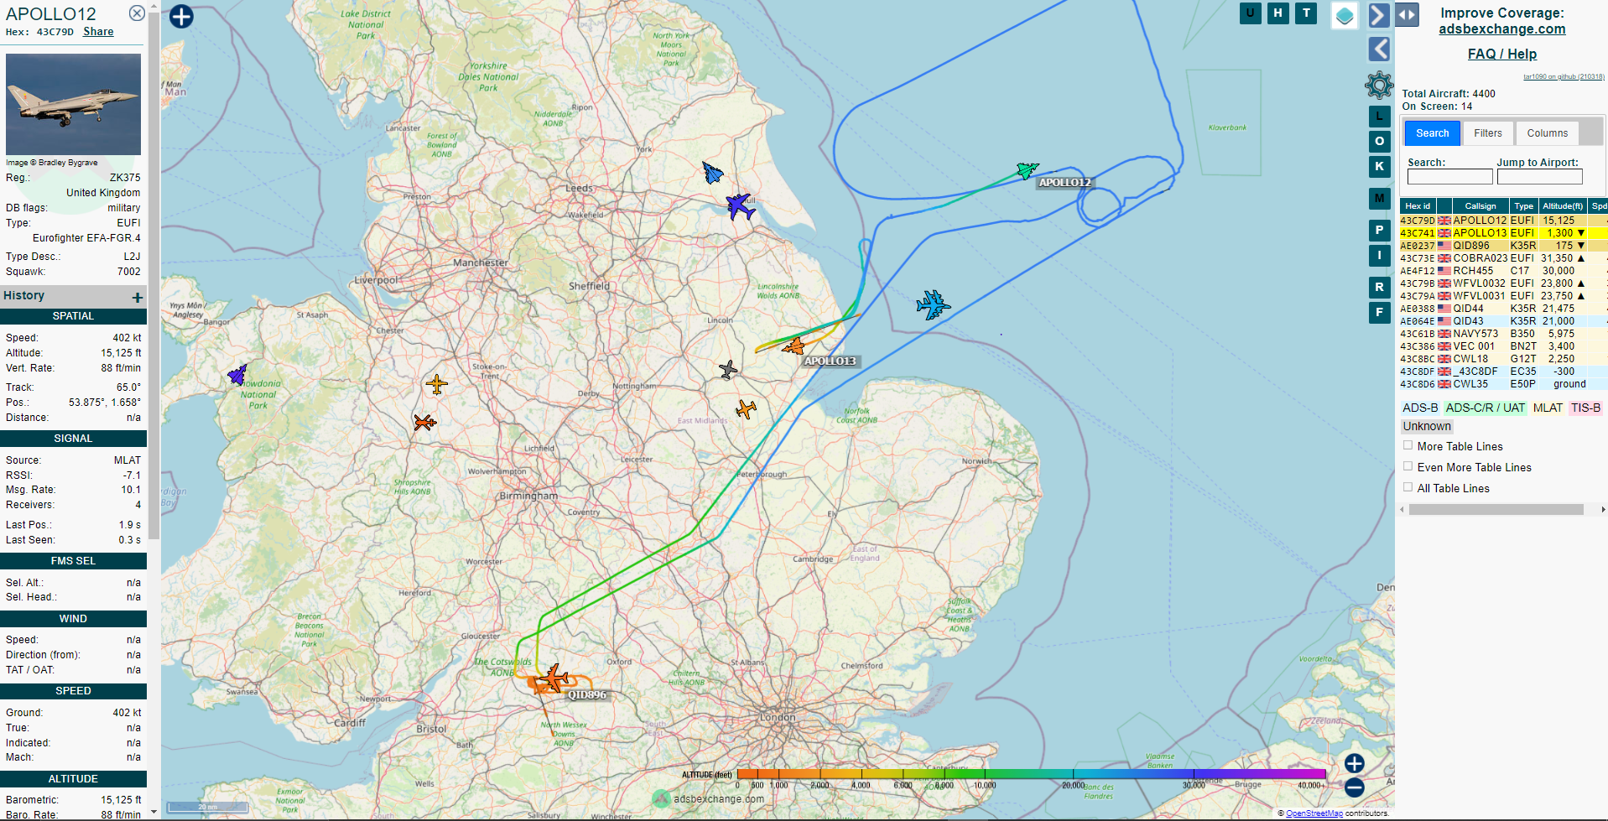The height and width of the screenshot is (821, 1608).
Task: Expand the History section
Action: 138,297
